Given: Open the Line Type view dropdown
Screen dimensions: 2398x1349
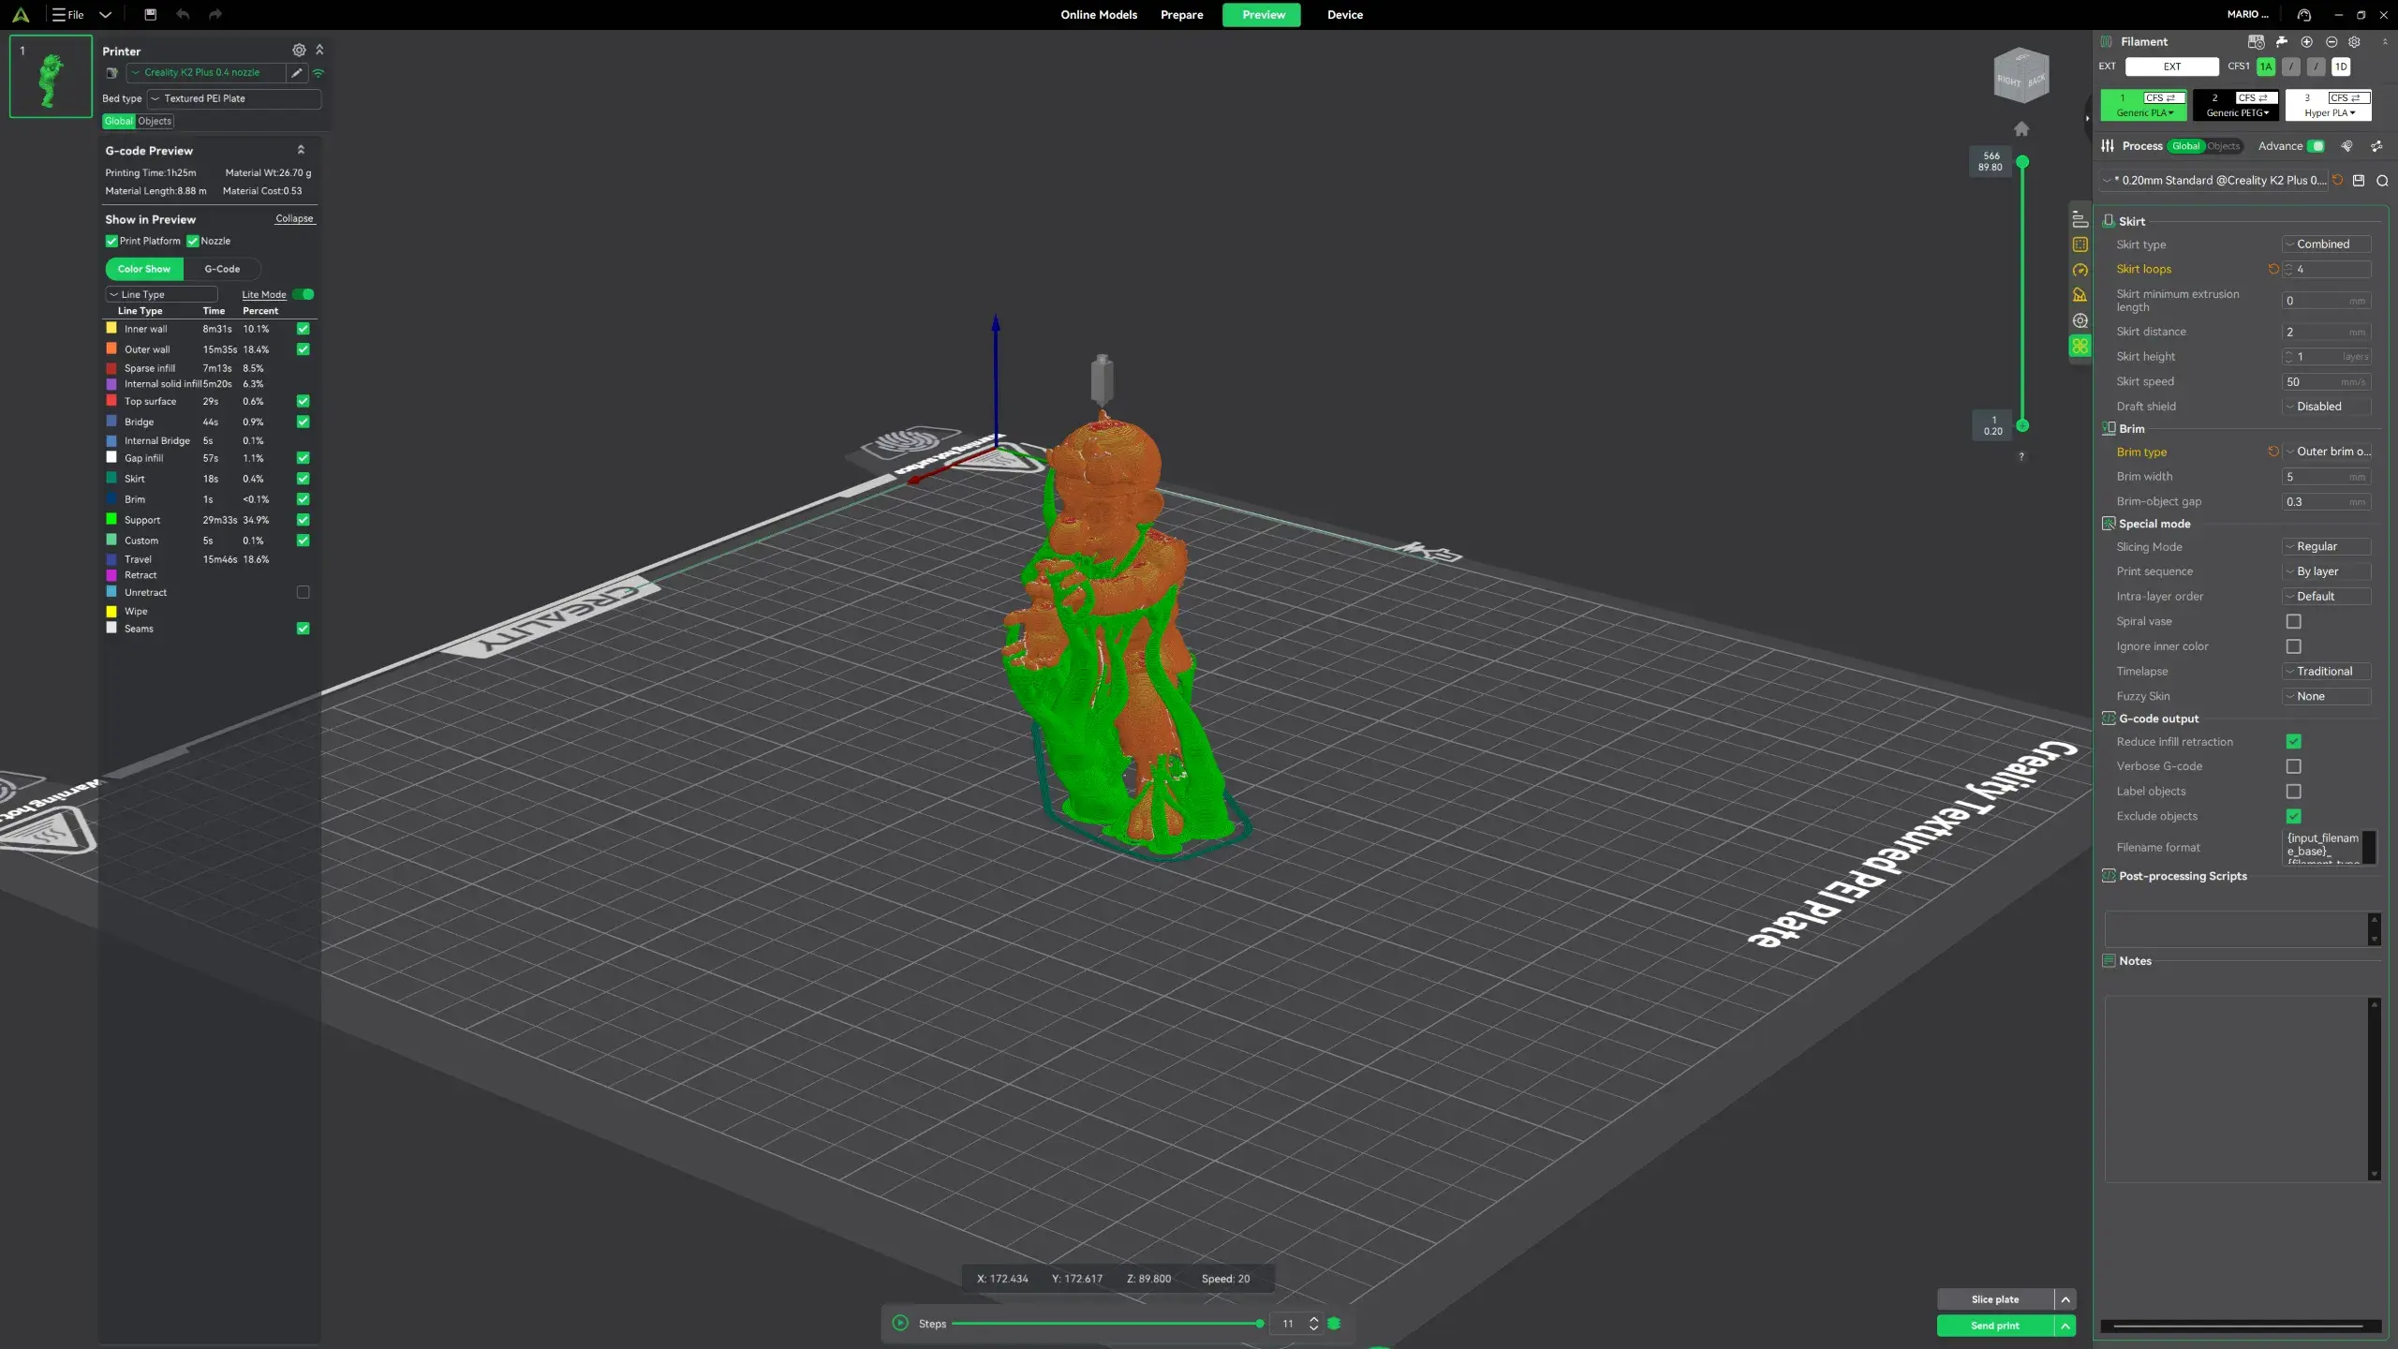Looking at the screenshot, I should tap(161, 294).
